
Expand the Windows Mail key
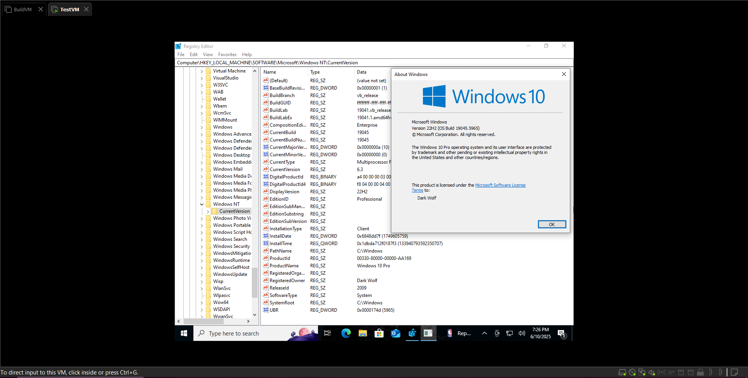(x=202, y=169)
